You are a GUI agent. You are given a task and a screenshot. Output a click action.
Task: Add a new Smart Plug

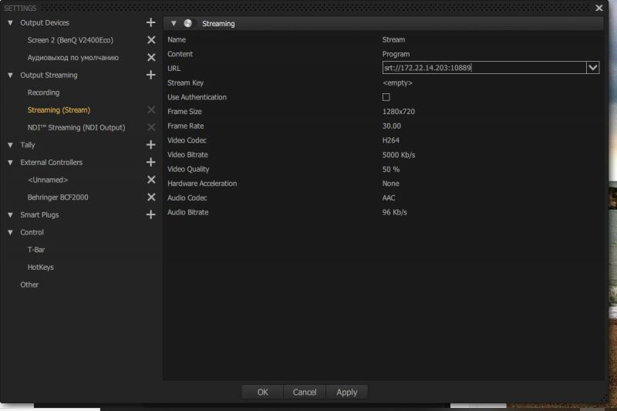tap(150, 214)
